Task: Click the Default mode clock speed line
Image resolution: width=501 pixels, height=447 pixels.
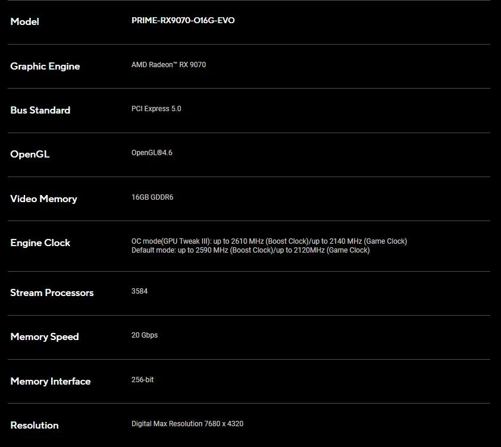Action: [x=250, y=250]
